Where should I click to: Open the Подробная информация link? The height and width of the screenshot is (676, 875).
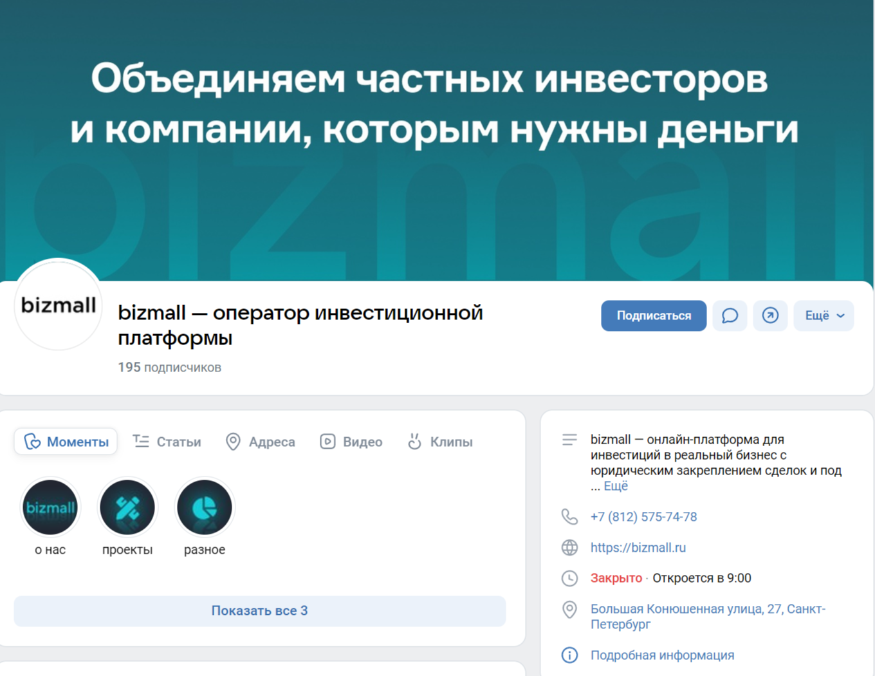click(x=662, y=655)
